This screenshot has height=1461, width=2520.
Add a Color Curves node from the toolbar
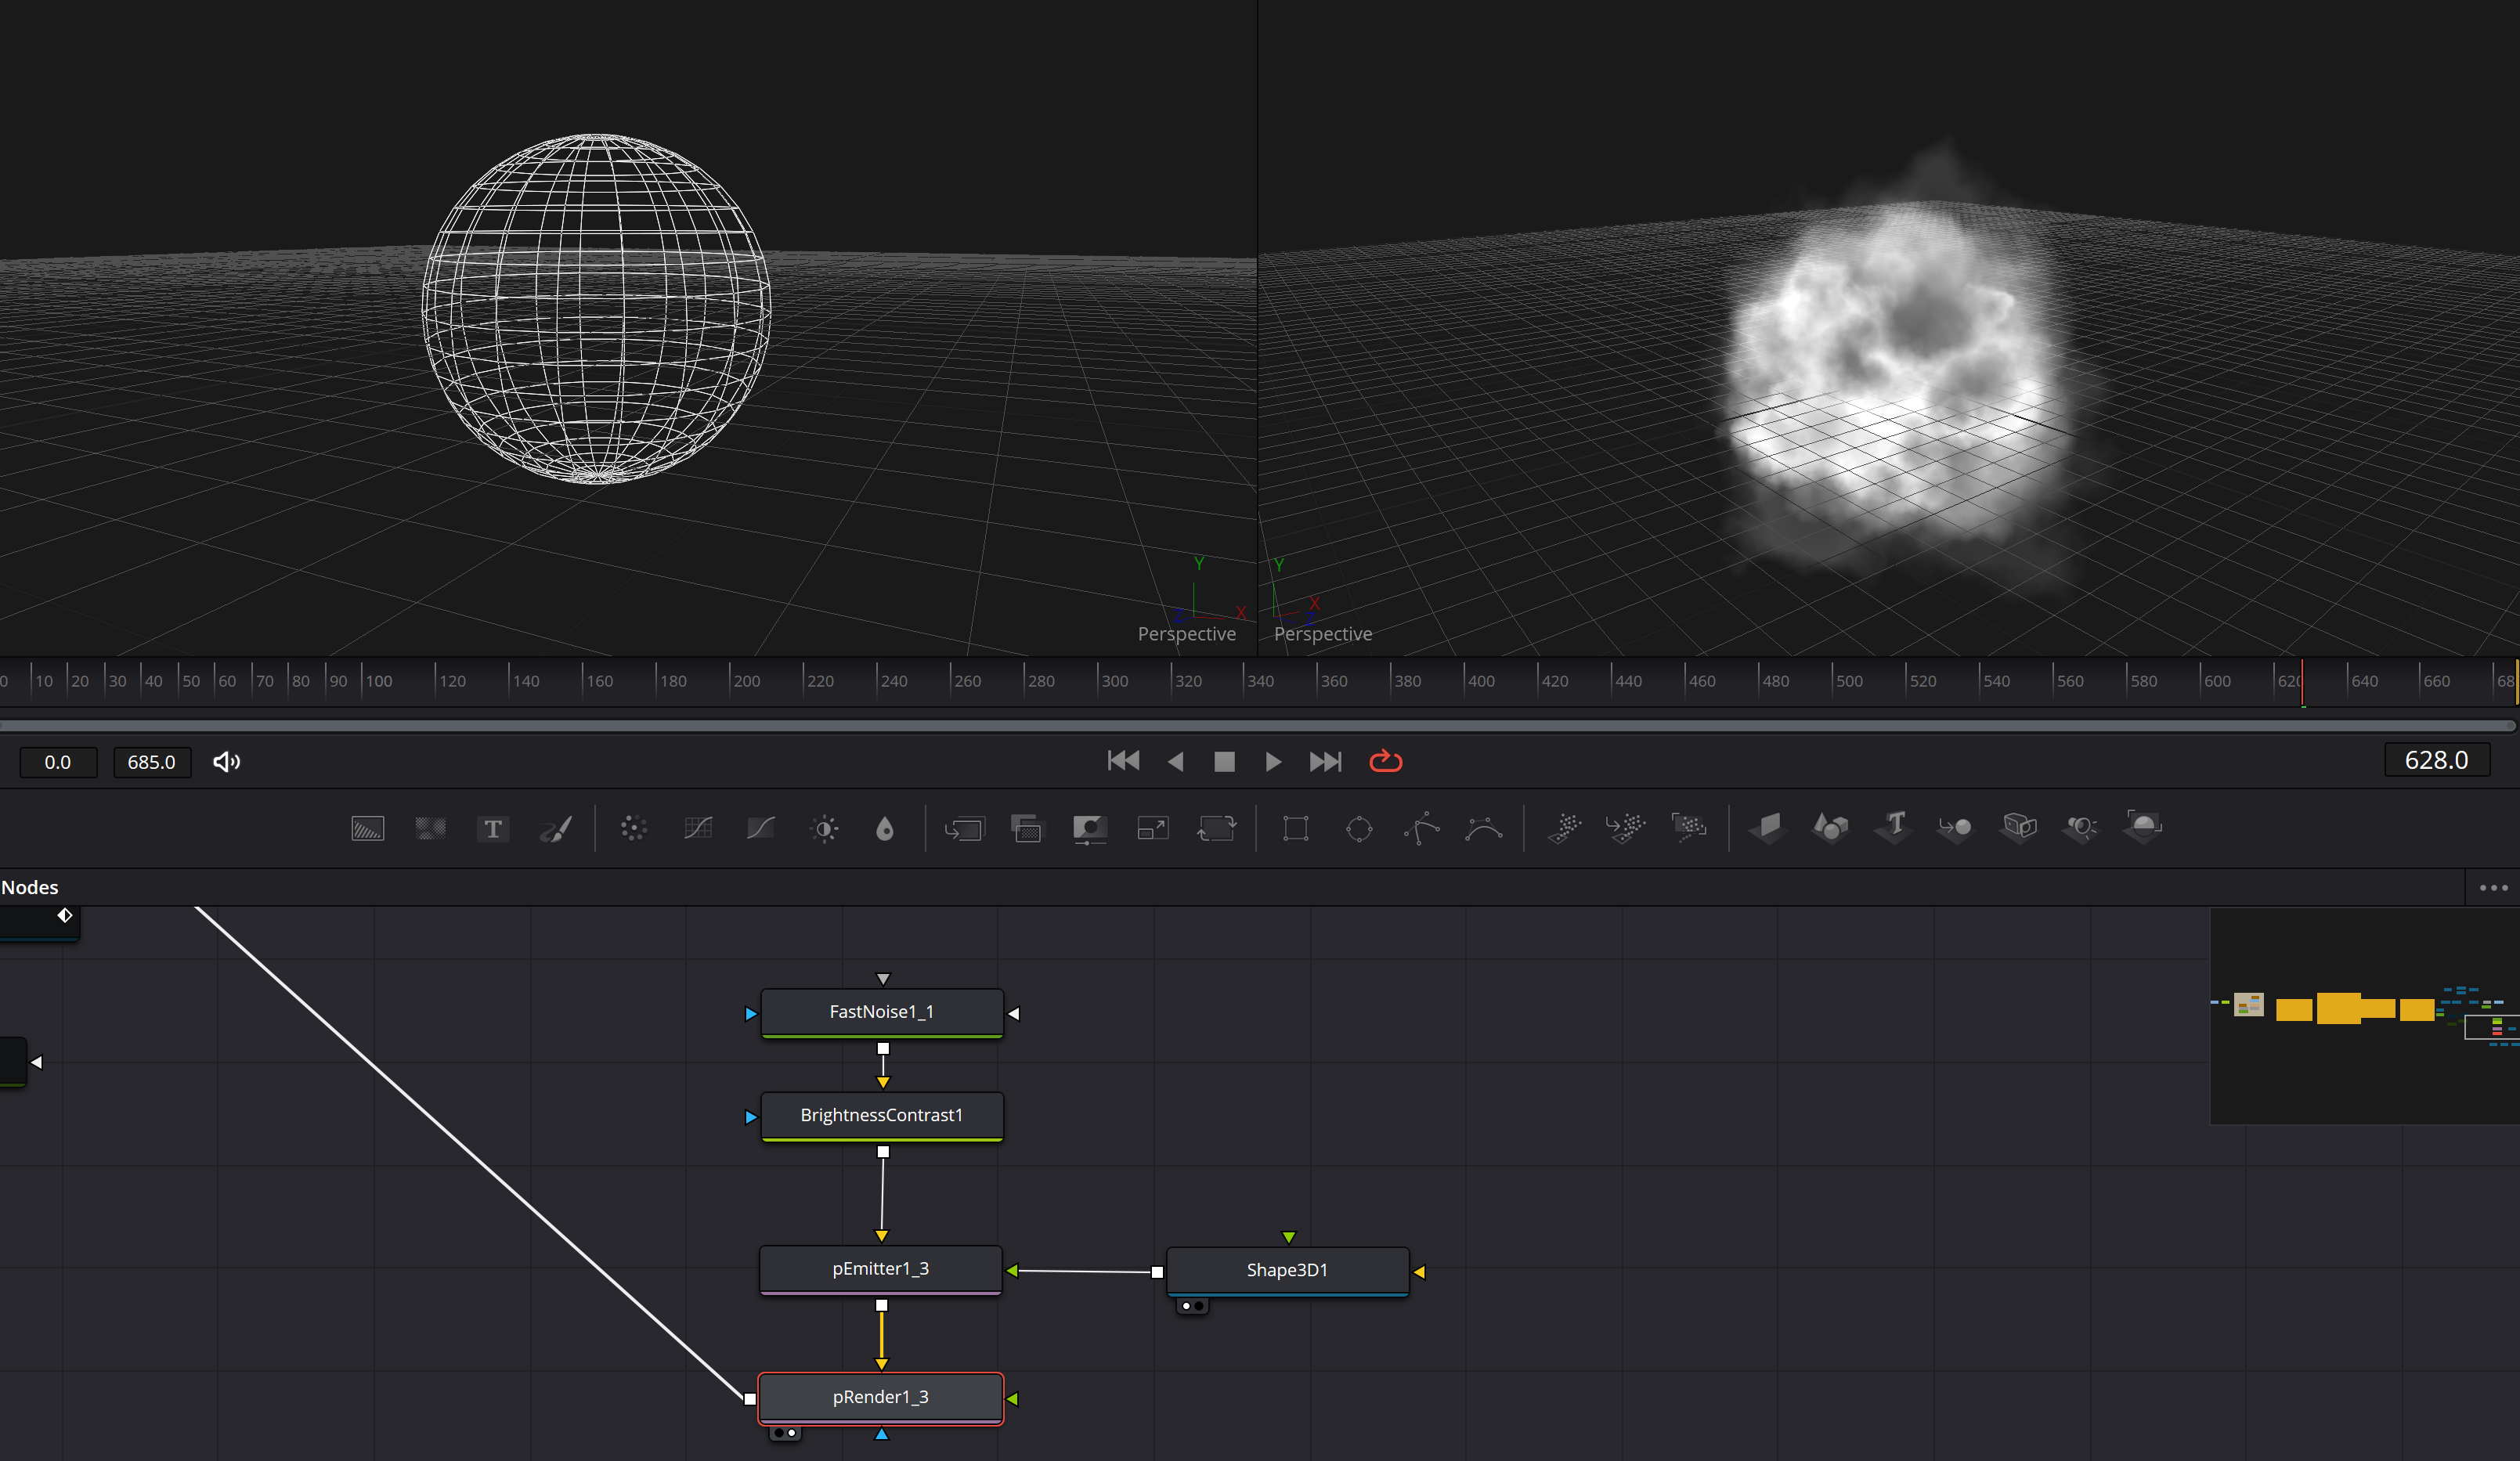pyautogui.click(x=697, y=828)
